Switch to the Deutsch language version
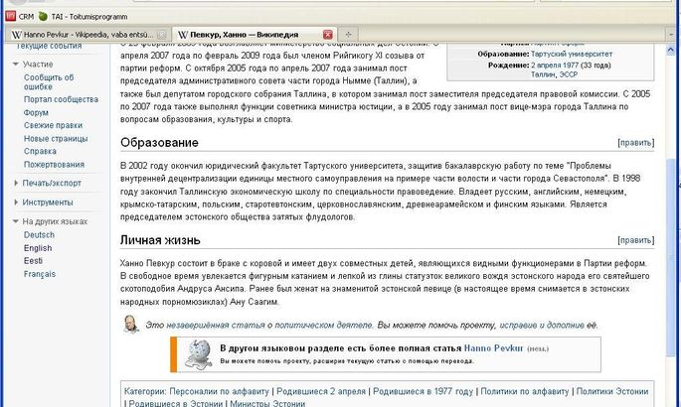The image size is (681, 407). pyautogui.click(x=39, y=235)
